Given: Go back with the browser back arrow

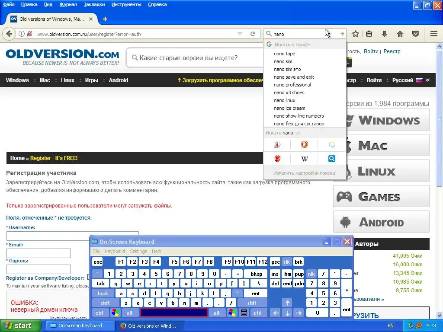Looking at the screenshot, I should coord(9,34).
